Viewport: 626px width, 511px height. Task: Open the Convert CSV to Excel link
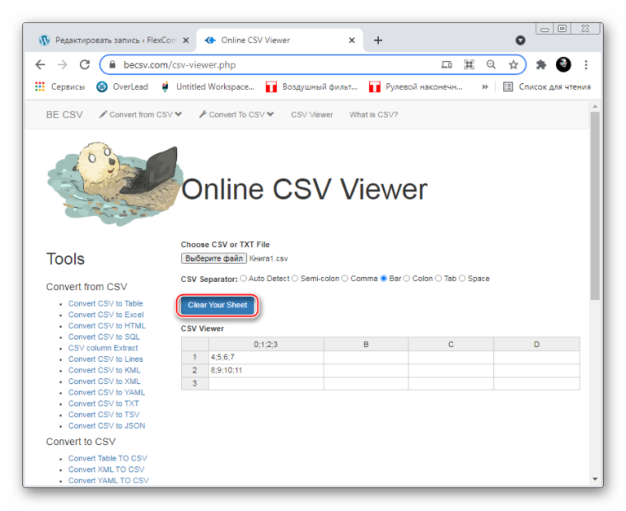point(106,315)
